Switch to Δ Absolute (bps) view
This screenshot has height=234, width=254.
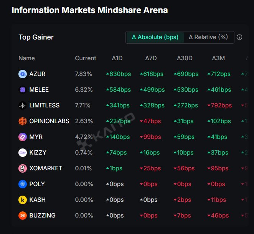tap(155, 37)
